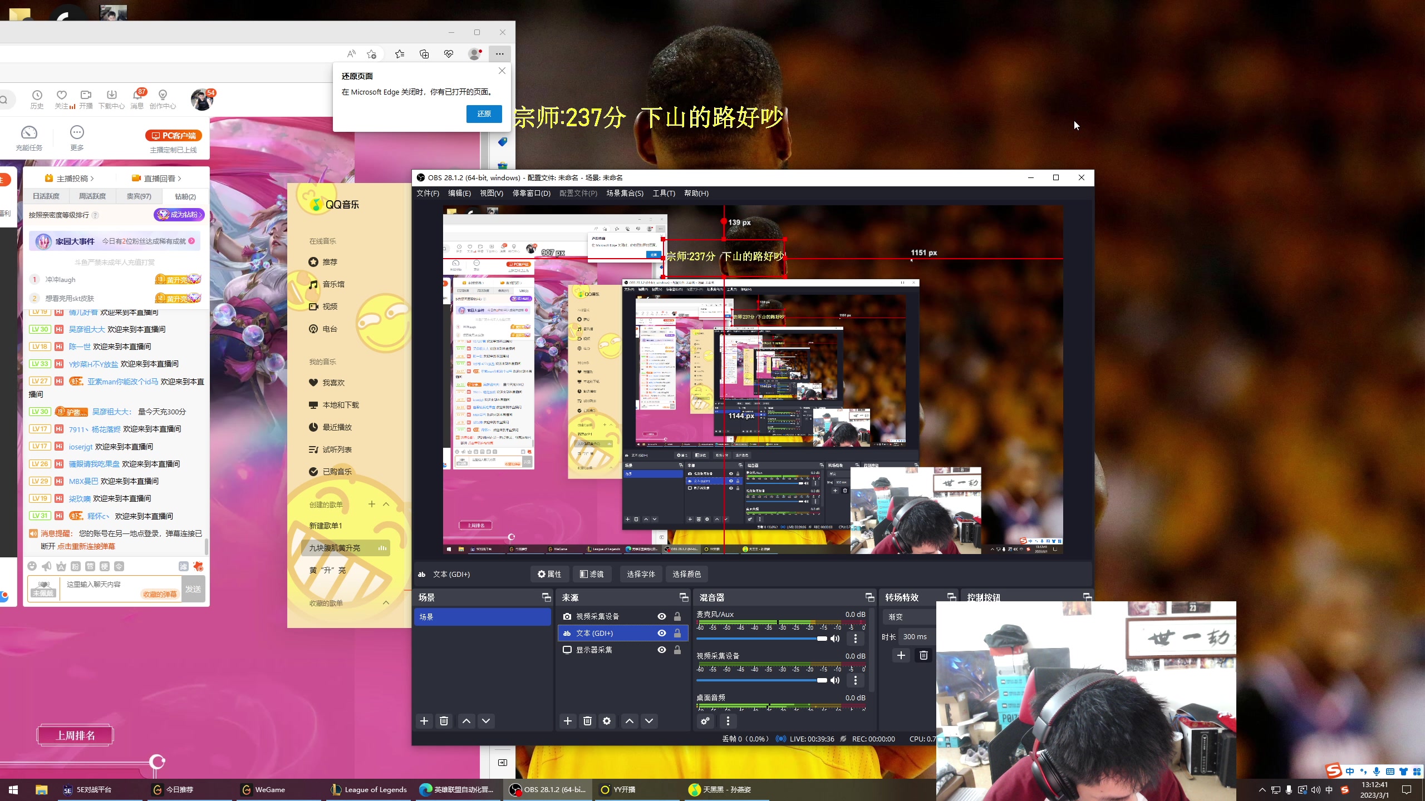Add a new source in 来源 panel
This screenshot has height=801, width=1425.
[x=568, y=721]
